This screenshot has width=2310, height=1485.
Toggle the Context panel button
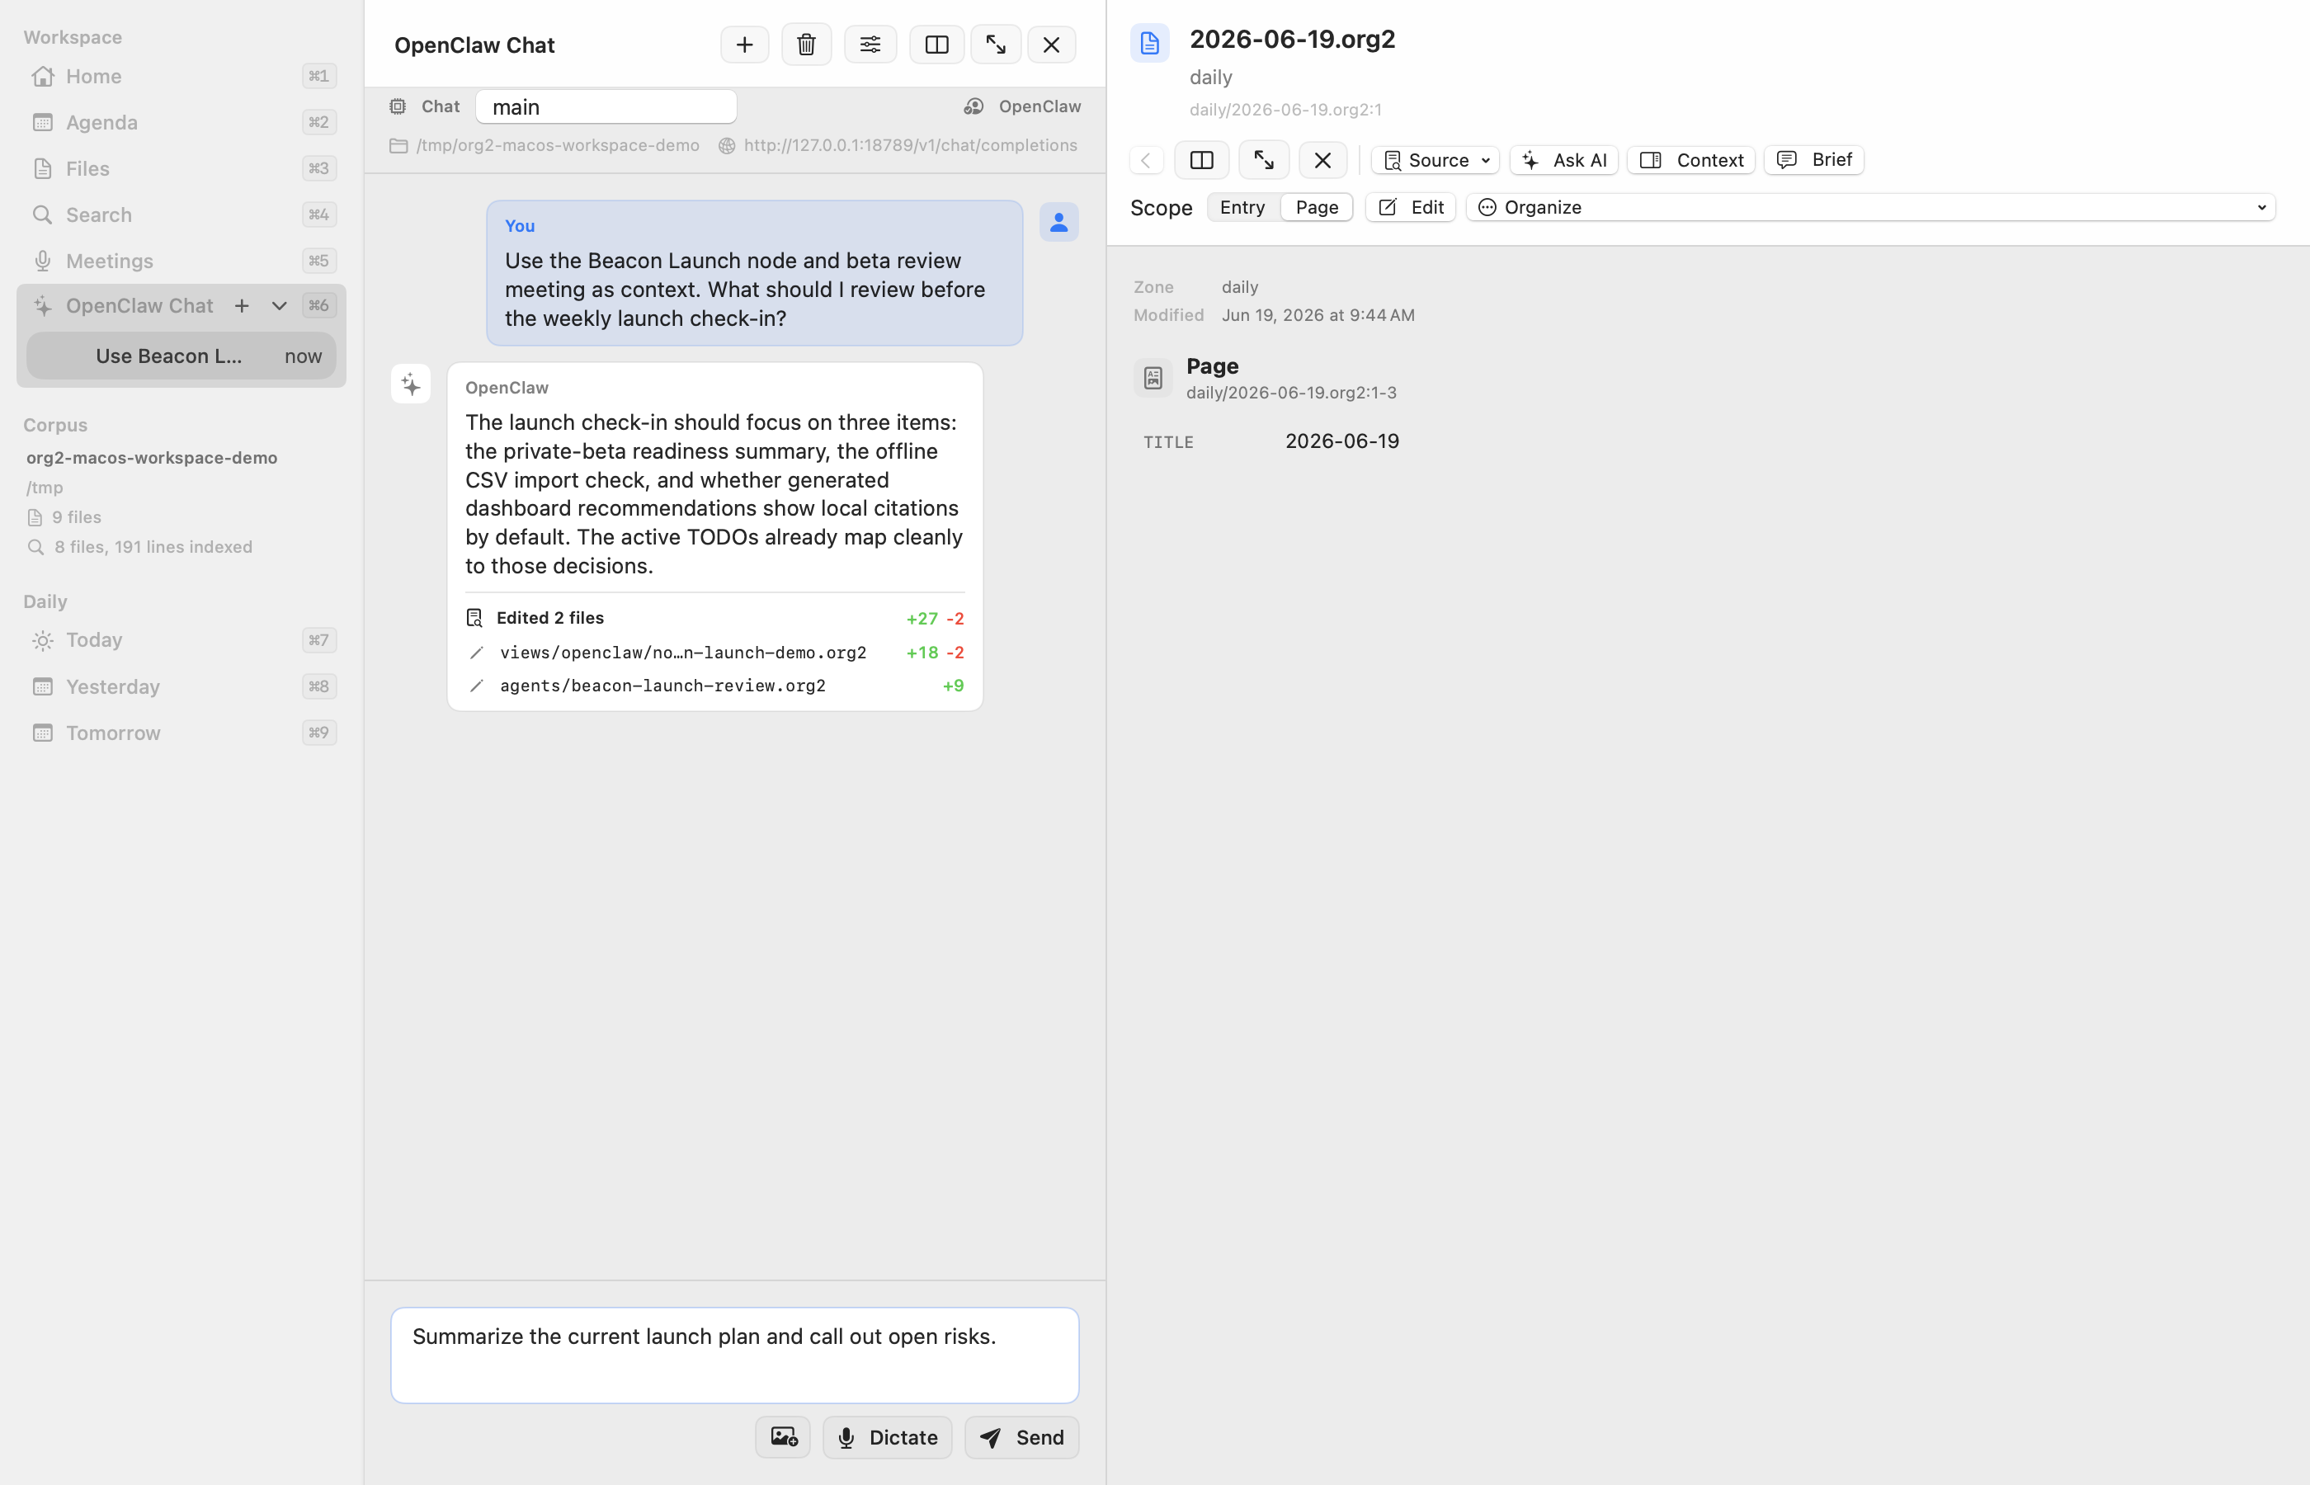coord(1691,160)
